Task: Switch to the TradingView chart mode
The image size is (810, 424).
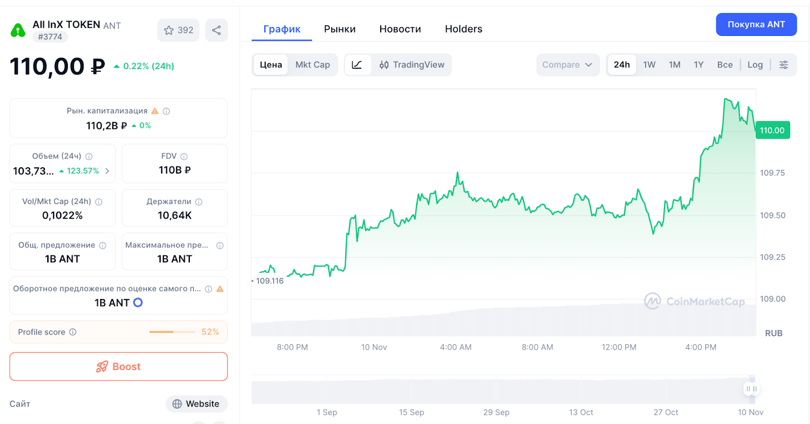Action: (x=412, y=65)
